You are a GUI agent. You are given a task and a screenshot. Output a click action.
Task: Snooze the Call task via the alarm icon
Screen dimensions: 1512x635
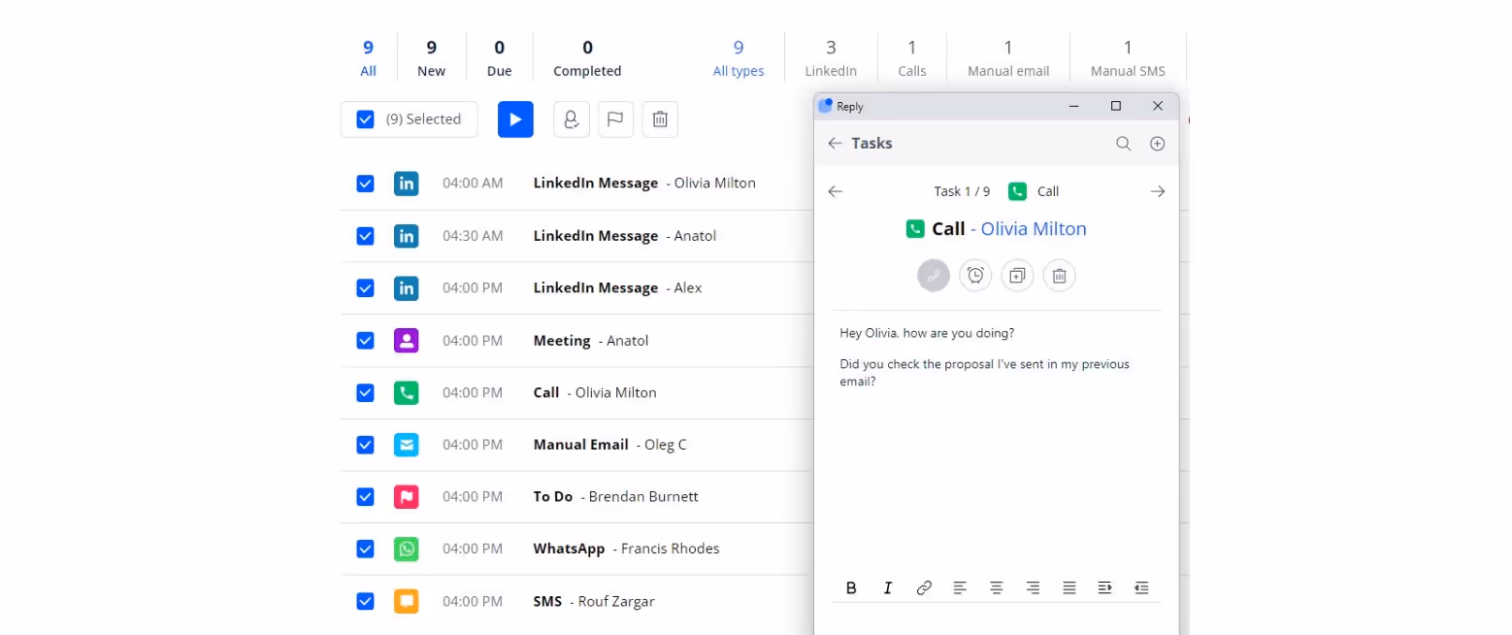975,275
